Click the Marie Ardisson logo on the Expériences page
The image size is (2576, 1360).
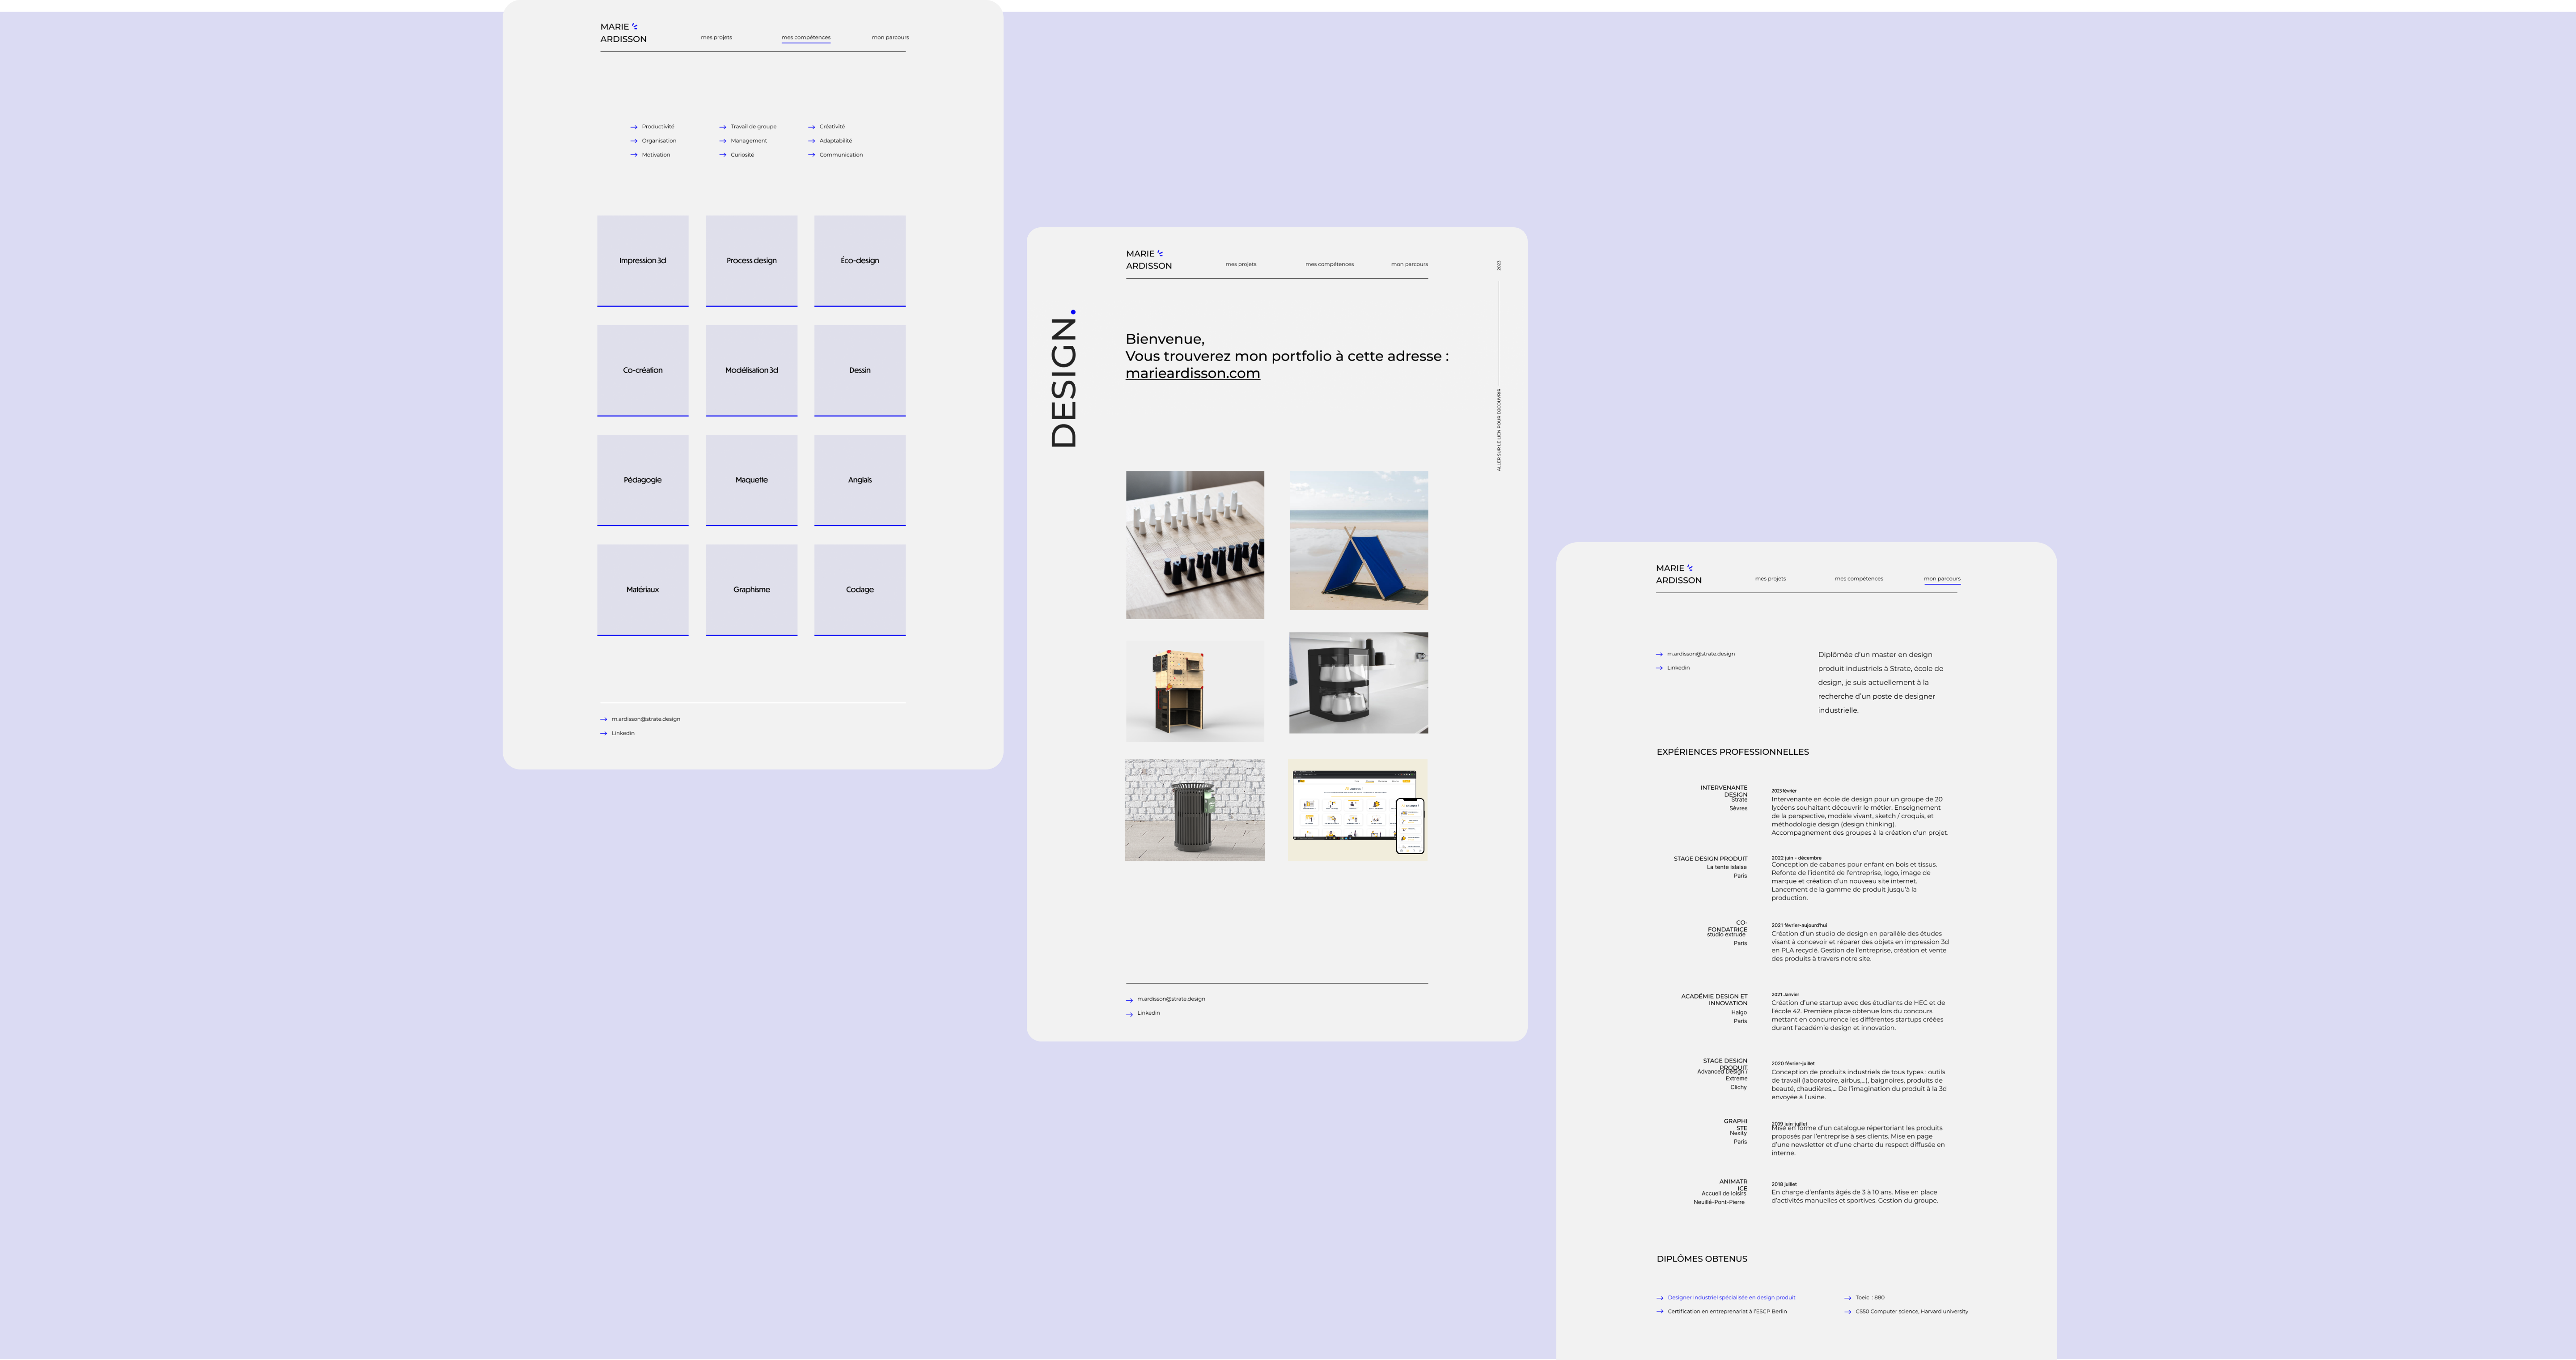click(x=1679, y=574)
